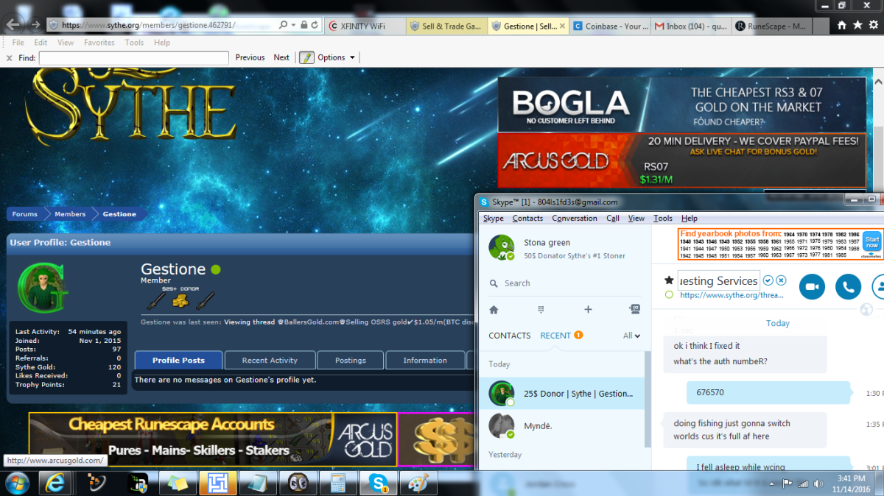Start a voice call in Skype
884x496 pixels.
[849, 286]
